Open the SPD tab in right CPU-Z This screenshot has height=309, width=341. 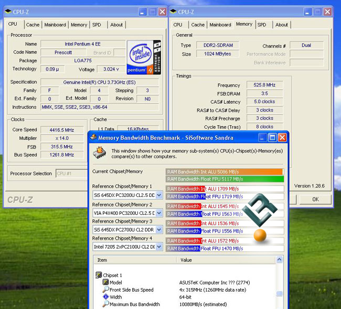[262, 25]
